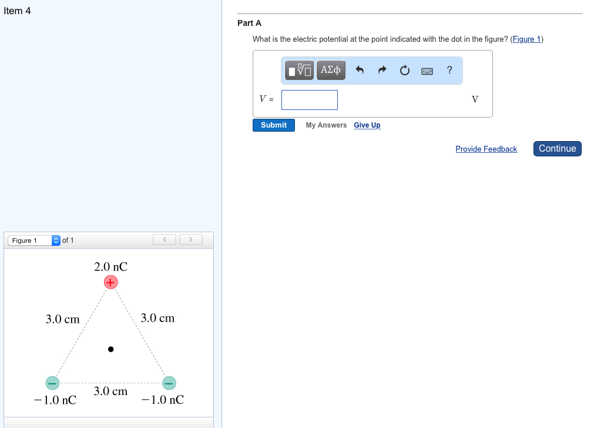Viewport: 594px width, 428px height.
Task: Click the figure dropdown up stepper arrow
Action: coord(56,238)
